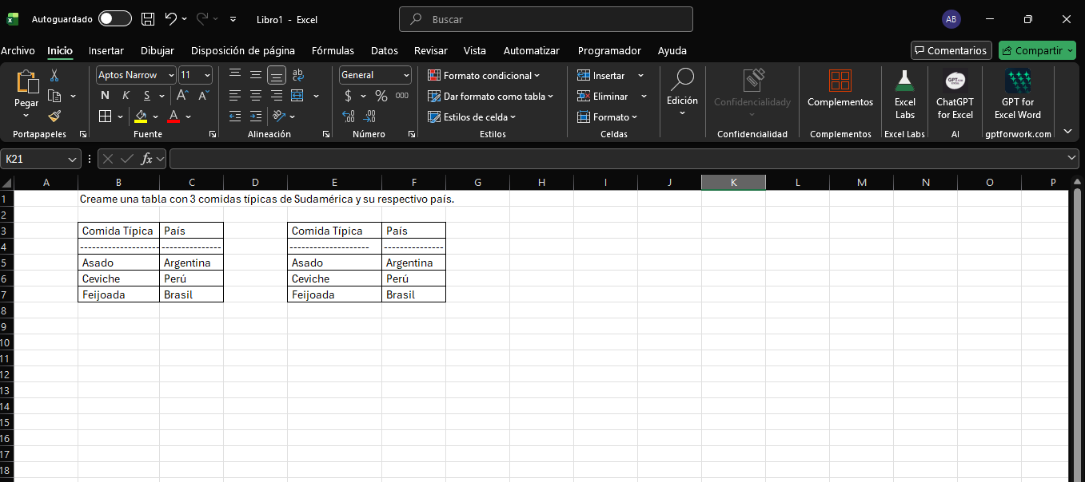This screenshot has height=482, width=1085.
Task: Toggle middle vertical alignment
Action: pyautogui.click(x=256, y=75)
